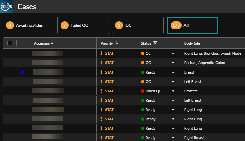The height and width of the screenshot is (141, 245).
Task: Click the Priority sort descending arrow
Action: point(117,43)
